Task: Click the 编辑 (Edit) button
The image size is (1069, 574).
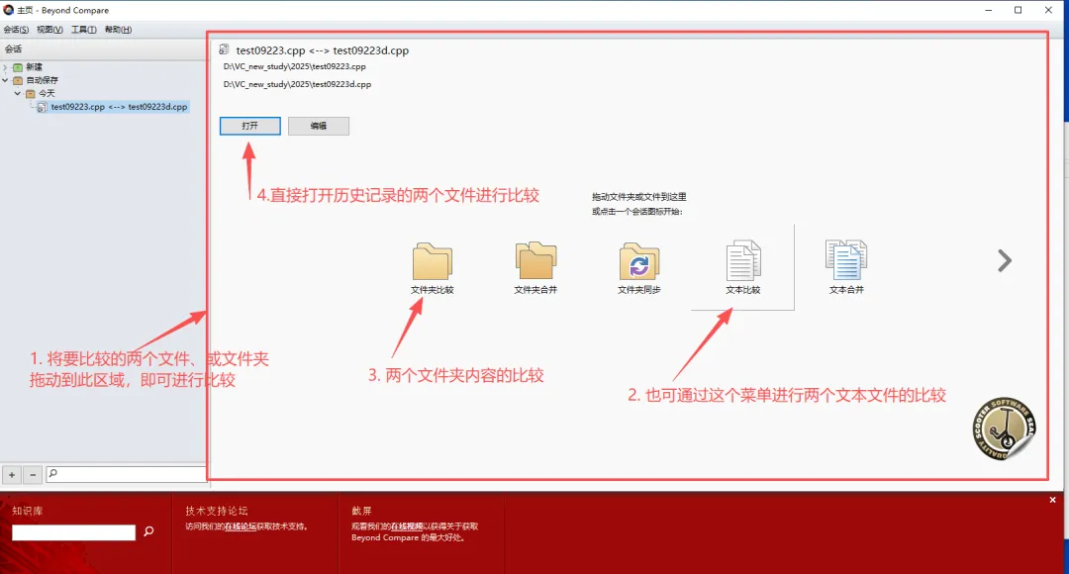Action: tap(319, 126)
